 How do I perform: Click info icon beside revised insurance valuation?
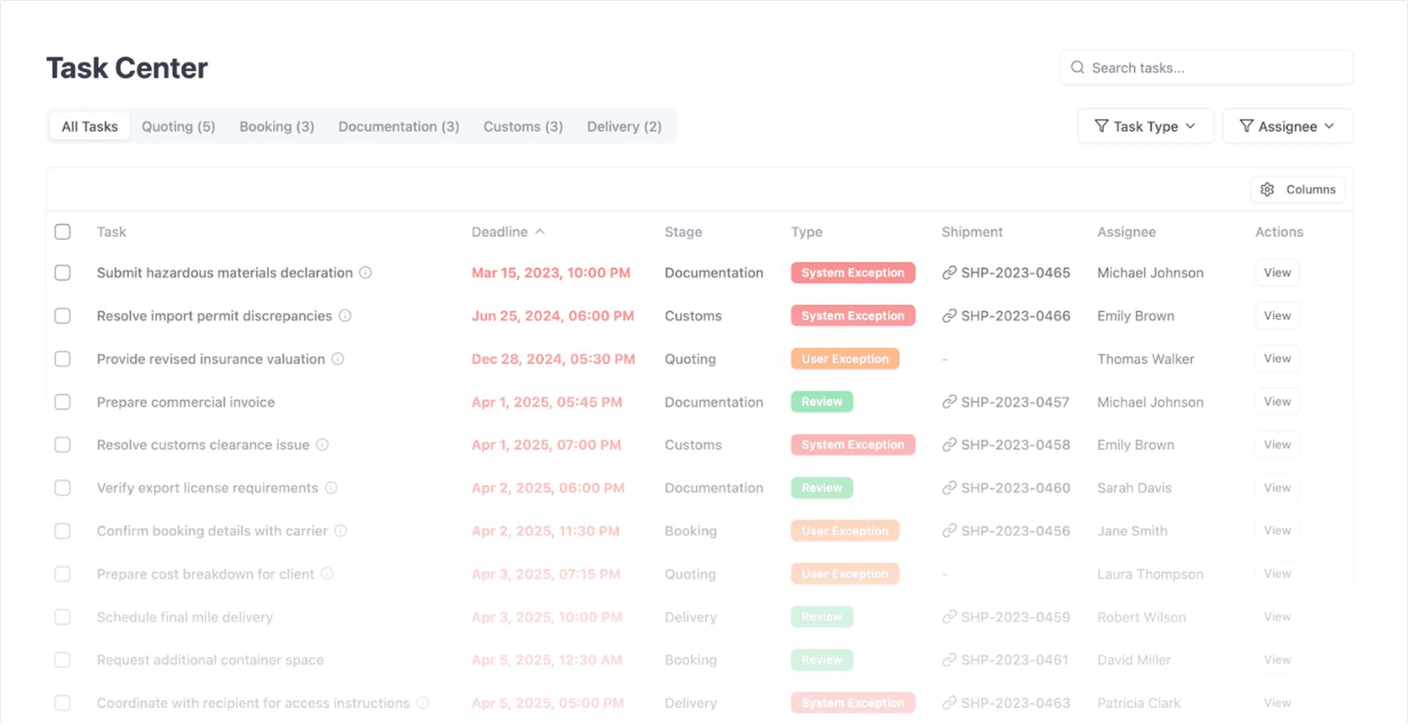(x=338, y=359)
